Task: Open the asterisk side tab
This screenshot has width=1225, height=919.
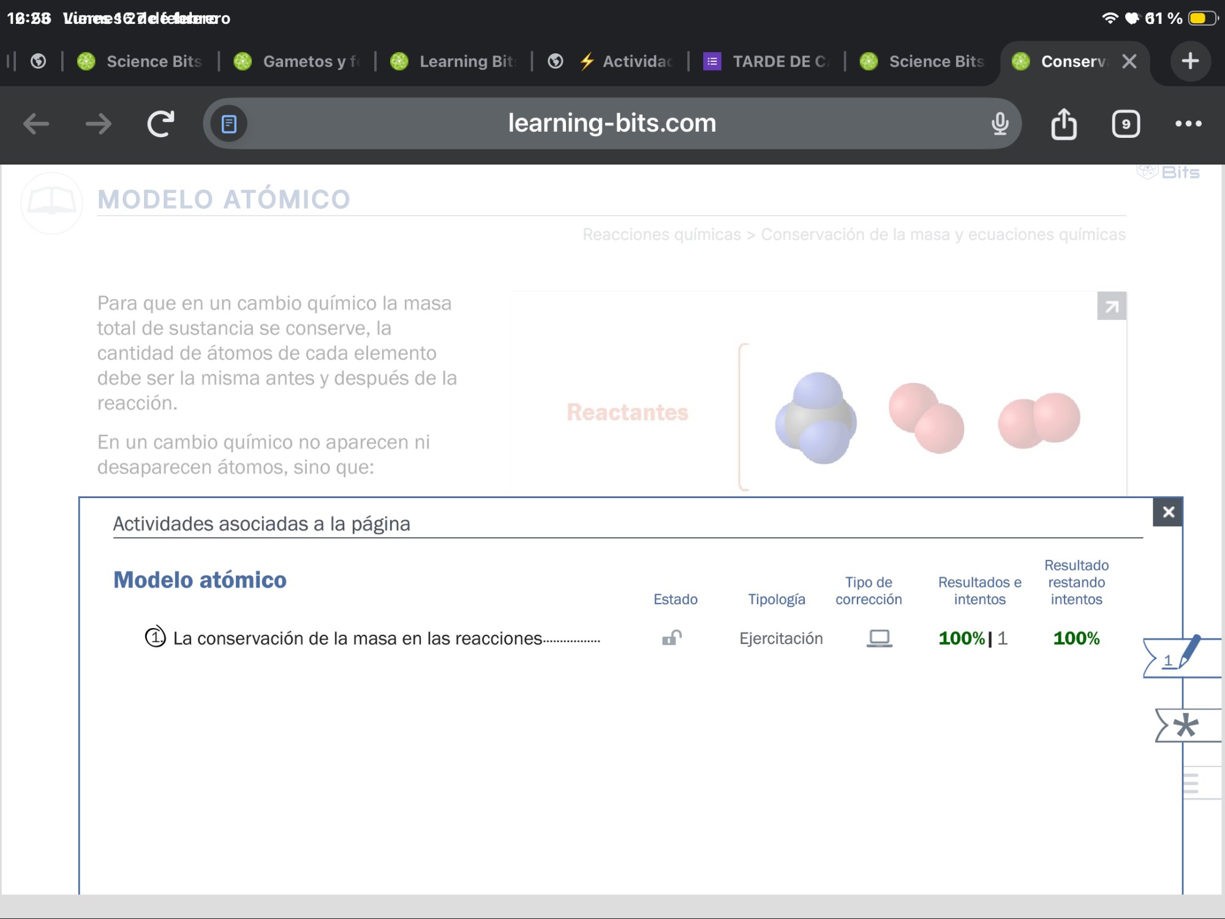Action: point(1186,726)
